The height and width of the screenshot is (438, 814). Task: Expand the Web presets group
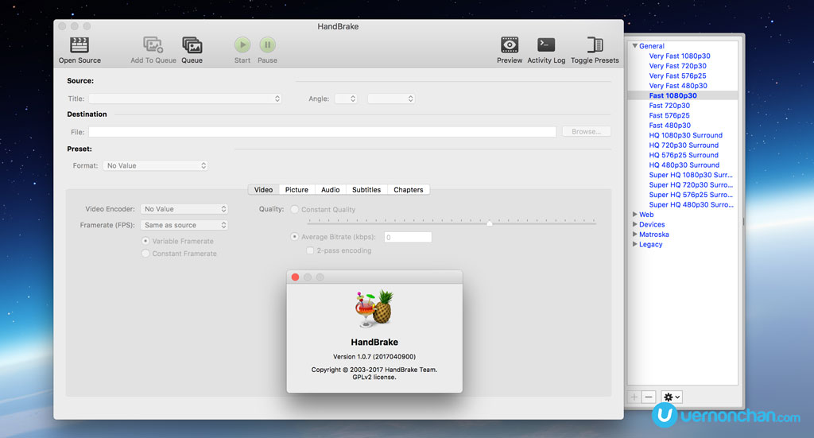(x=634, y=215)
